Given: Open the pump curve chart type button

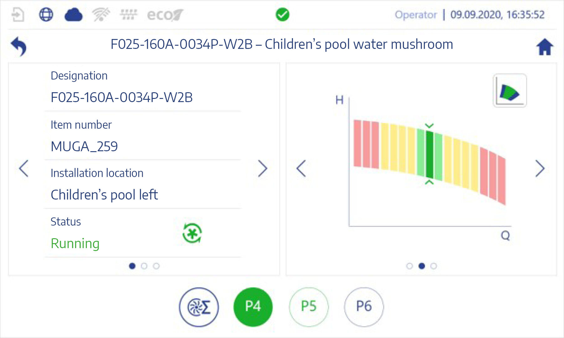Looking at the screenshot, I should [x=510, y=91].
